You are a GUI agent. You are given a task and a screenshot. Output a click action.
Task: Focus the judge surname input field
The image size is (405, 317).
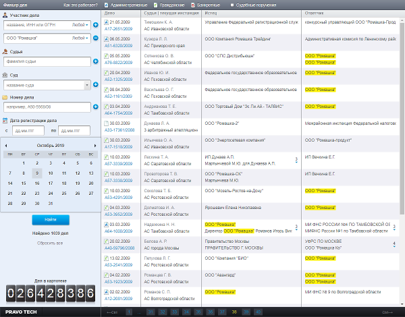(47, 61)
